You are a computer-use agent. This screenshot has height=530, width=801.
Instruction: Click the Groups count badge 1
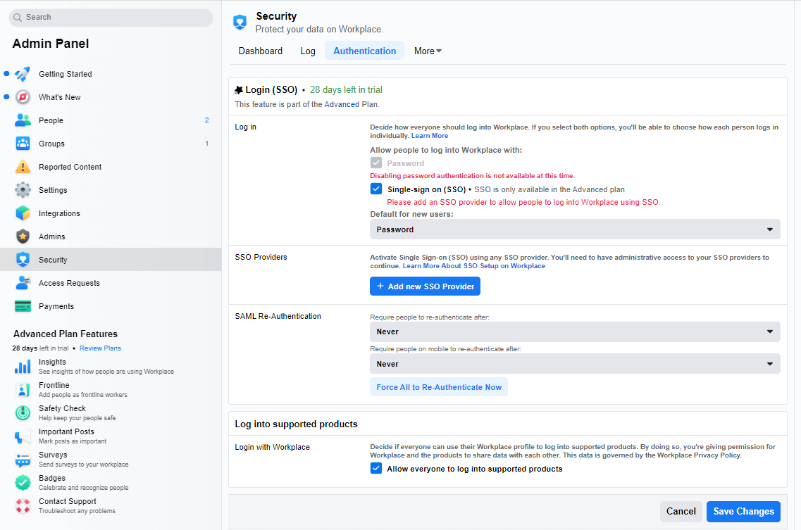tap(207, 144)
